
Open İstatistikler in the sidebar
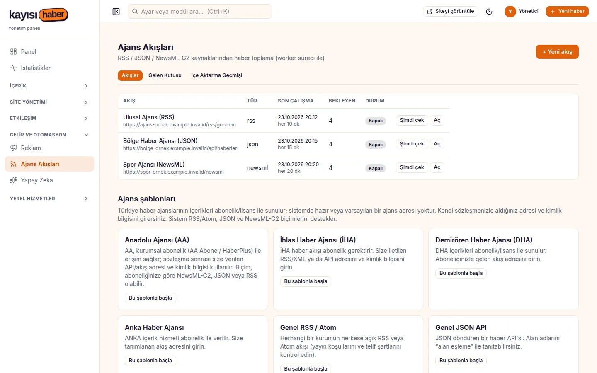[50, 68]
